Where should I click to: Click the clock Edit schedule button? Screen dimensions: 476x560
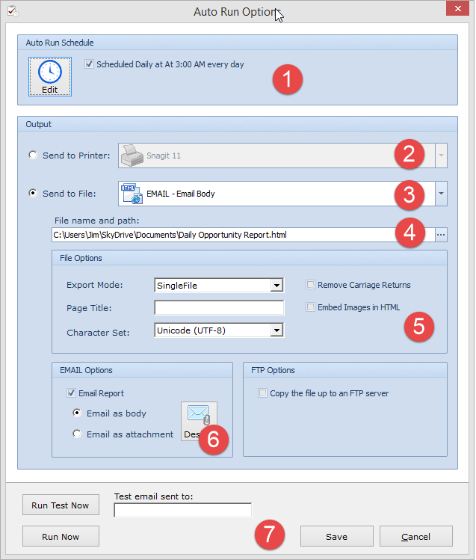tap(50, 76)
